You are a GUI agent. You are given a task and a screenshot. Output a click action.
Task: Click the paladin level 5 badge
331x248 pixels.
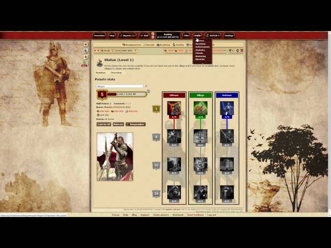[102, 95]
